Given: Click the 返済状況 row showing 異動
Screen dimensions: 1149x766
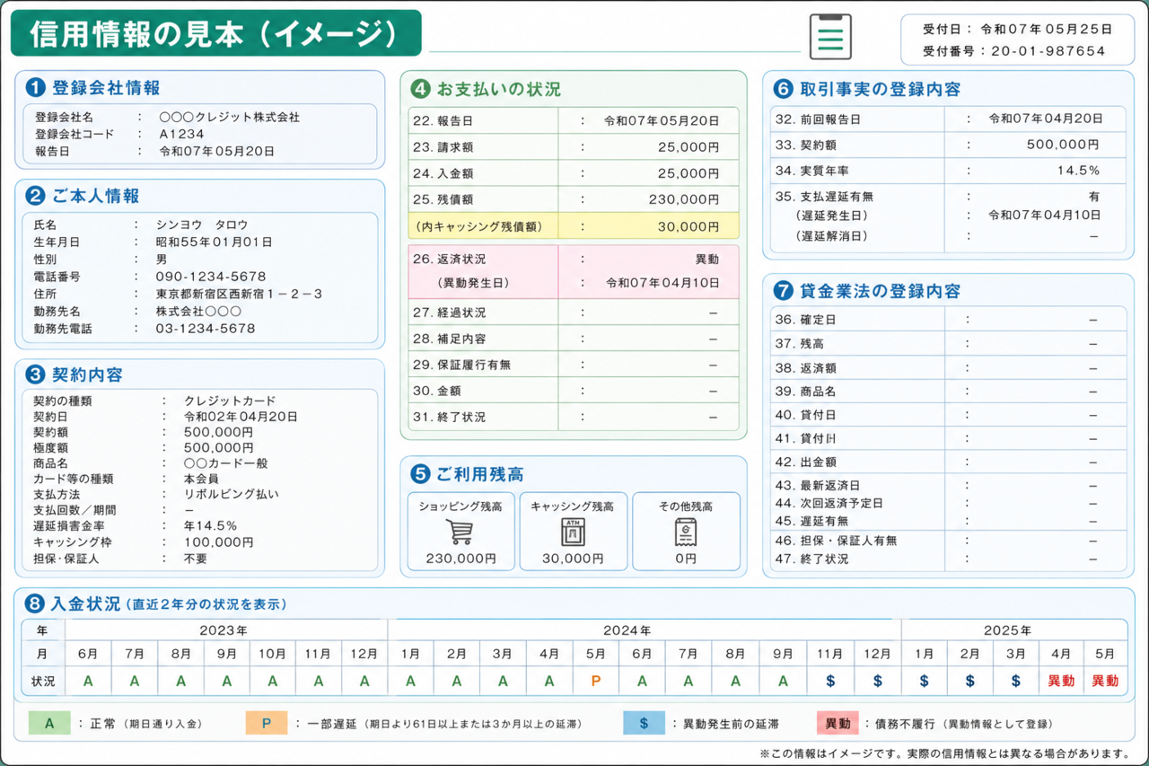Looking at the screenshot, I should 574,271.
